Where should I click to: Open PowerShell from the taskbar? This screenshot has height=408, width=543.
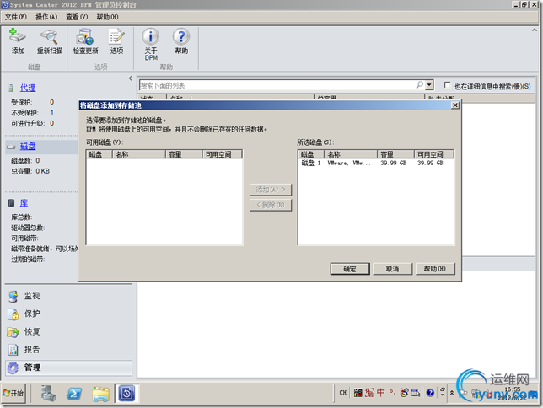74,394
